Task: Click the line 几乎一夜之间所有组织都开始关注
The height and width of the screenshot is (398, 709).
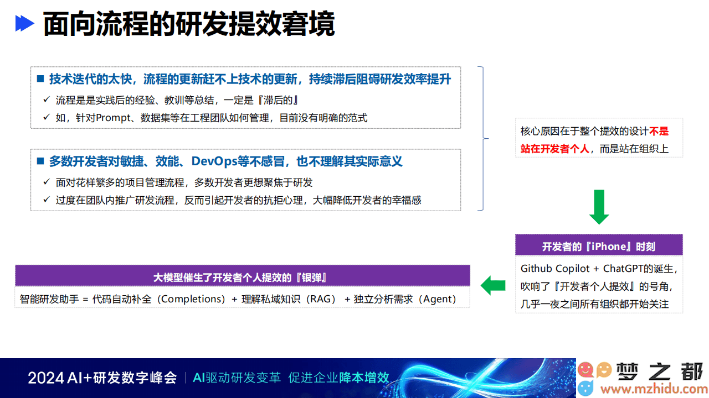Action: (595, 304)
